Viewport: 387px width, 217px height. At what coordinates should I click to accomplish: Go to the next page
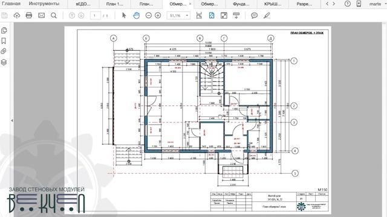pyautogui.click(x=81, y=16)
